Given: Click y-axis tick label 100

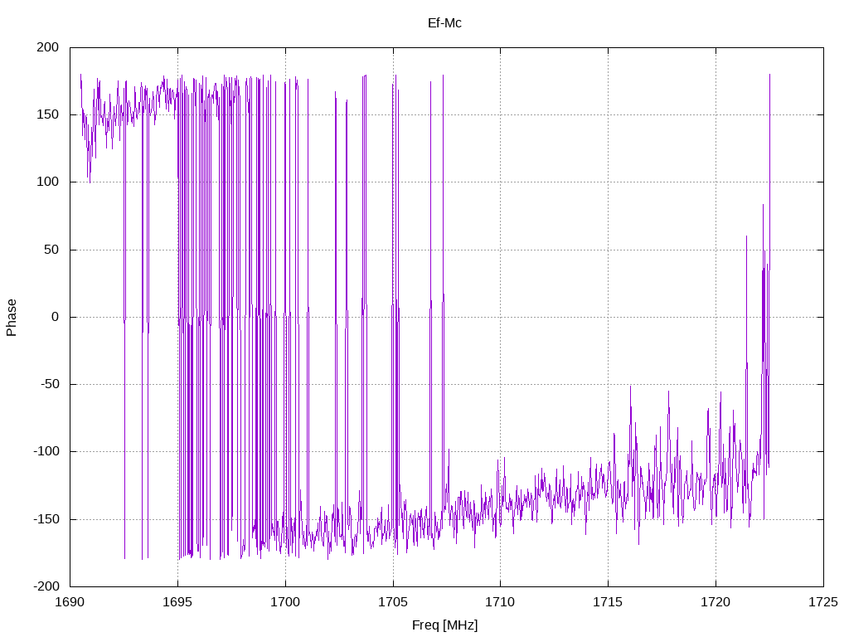Looking at the screenshot, I should (47, 182).
